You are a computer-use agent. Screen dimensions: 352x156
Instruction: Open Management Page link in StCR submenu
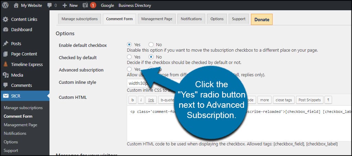[x=20, y=125]
